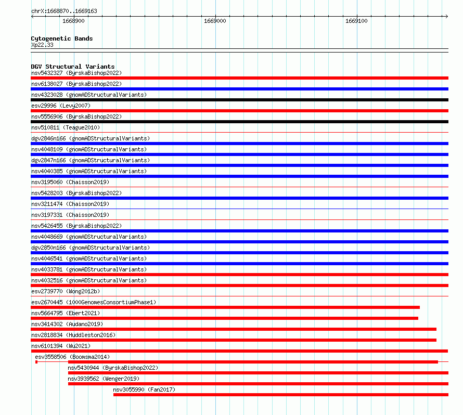This screenshot has height=415, width=463.
Task: Click the Cytogenetic Bands track title
Action: [x=62, y=38]
